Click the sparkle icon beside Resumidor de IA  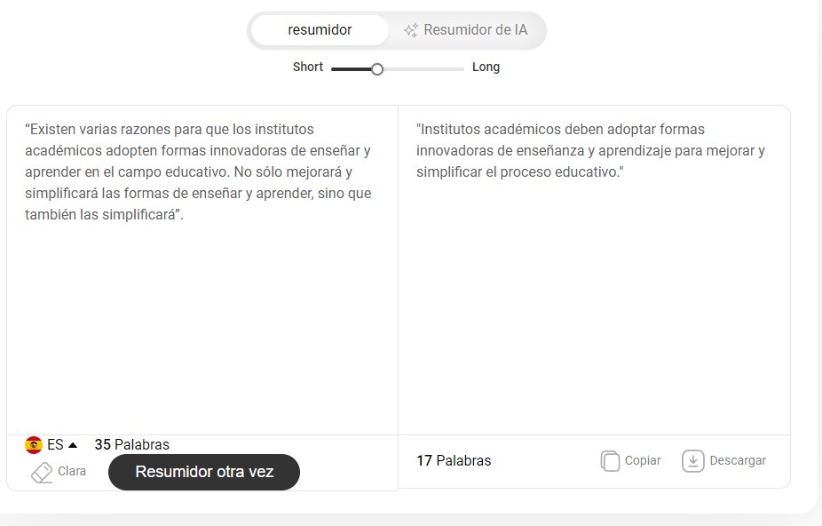pos(410,30)
